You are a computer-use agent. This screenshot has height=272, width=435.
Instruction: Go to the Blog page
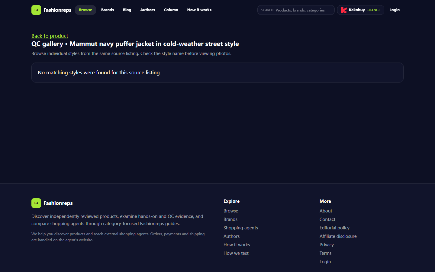point(127,10)
